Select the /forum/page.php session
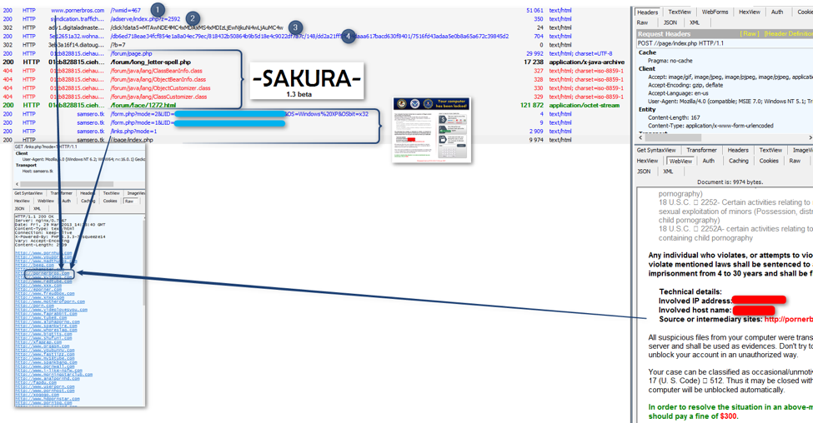 [x=314, y=53]
